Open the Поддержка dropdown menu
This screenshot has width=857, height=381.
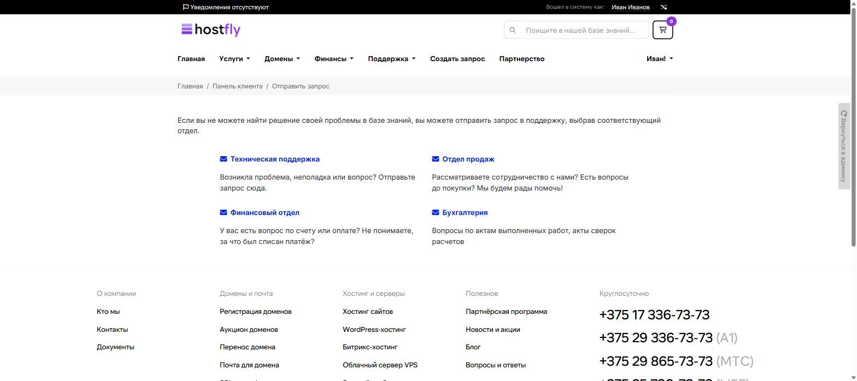tap(391, 58)
